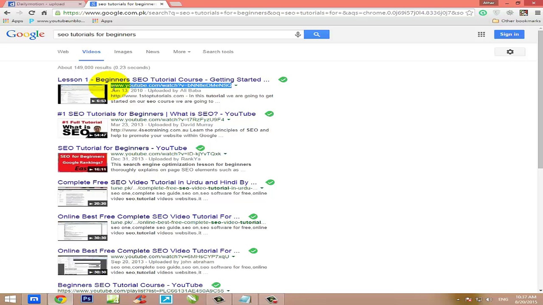Image resolution: width=543 pixels, height=305 pixels.
Task: Open Chrome's hamburger menu icon
Action: coord(538,13)
